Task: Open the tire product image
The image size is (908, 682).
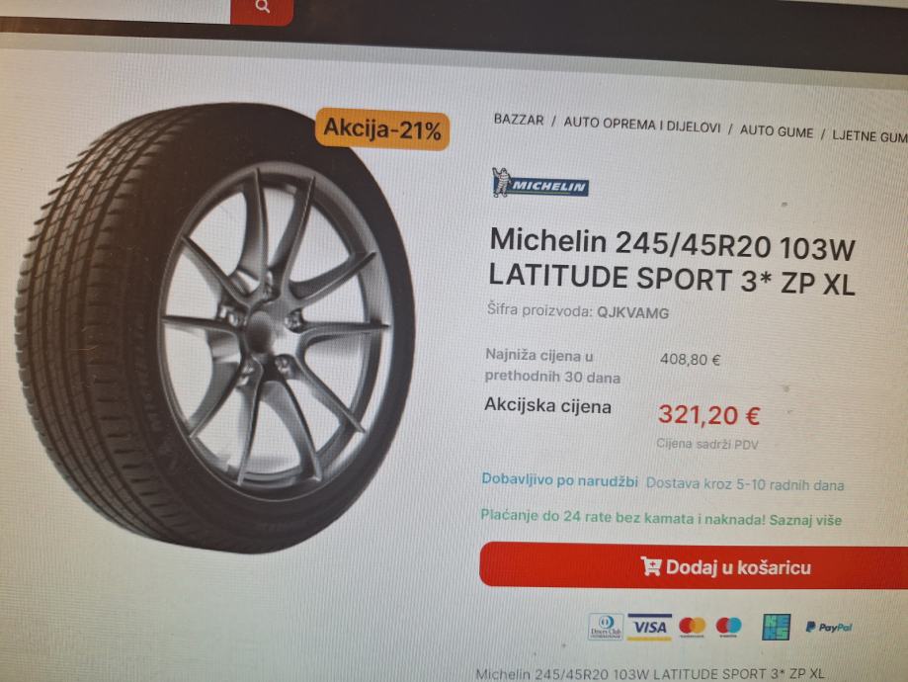Action: click(214, 327)
